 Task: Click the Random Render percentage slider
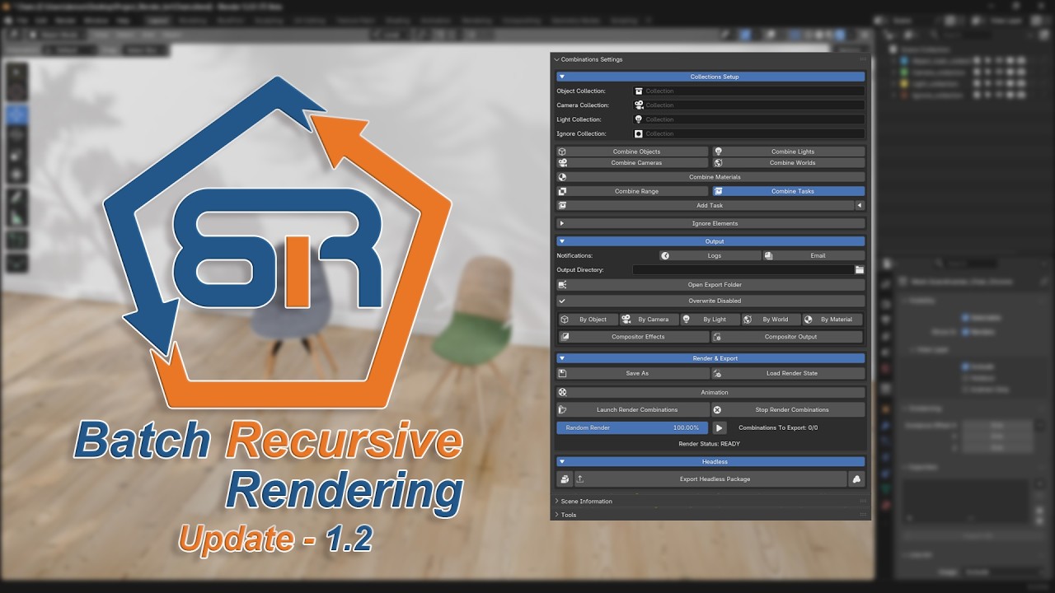pos(632,428)
